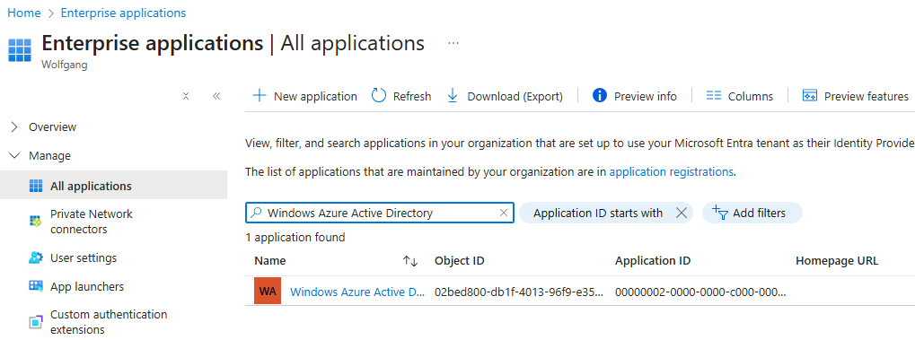Open the Windows Azure Active D... application link
Viewport: 915px width, 340px height.
(x=357, y=292)
